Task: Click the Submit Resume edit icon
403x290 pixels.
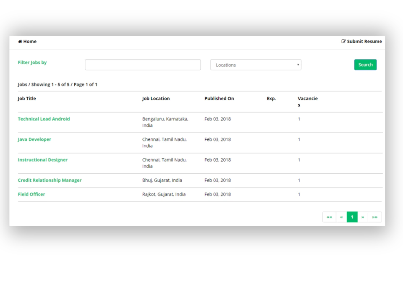Action: [x=343, y=42]
